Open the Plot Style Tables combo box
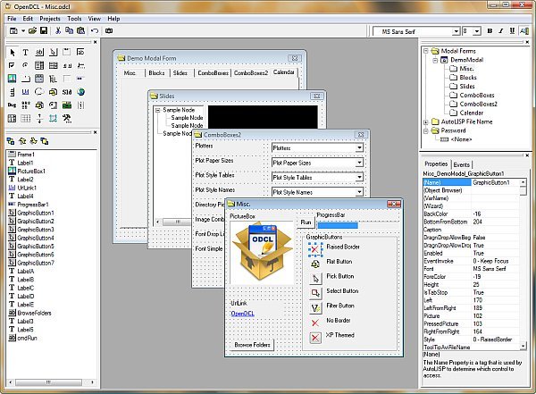 point(359,178)
